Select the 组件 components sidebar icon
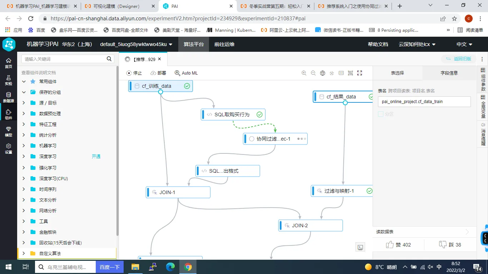The image size is (488, 274). (9, 115)
